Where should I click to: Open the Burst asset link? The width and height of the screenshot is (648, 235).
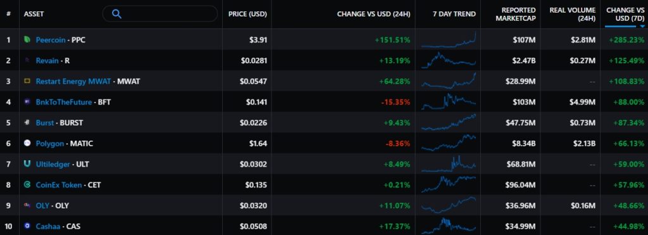pos(45,123)
